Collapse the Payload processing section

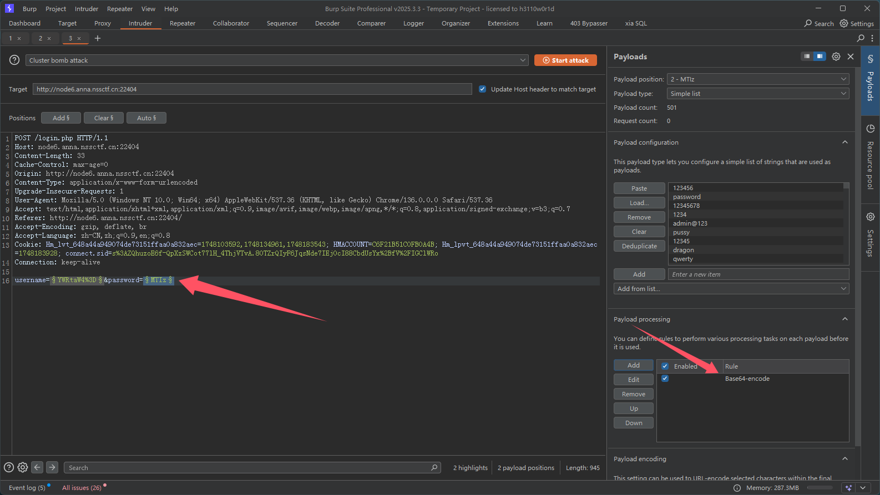[844, 319]
